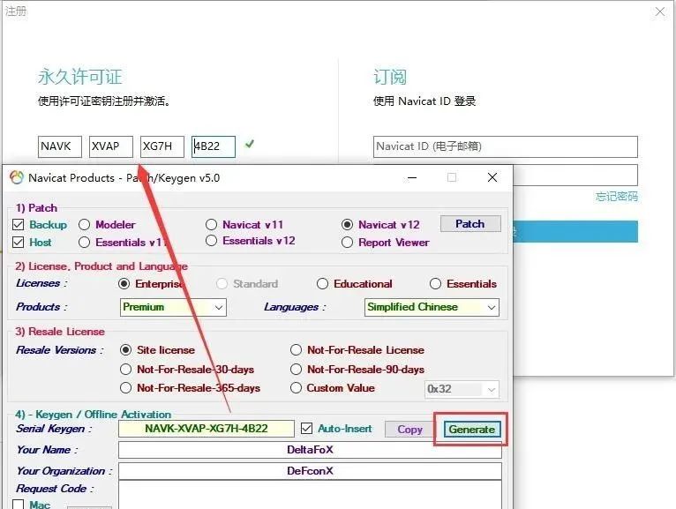
Task: Click Your Name field DeltaFoX
Action: pos(310,450)
